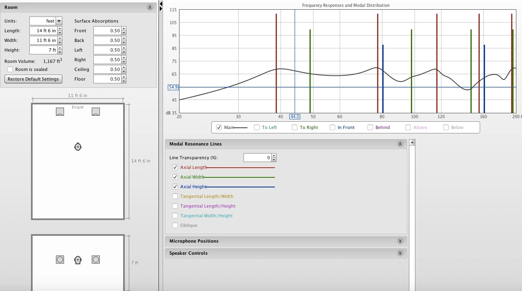Viewport: 522px width, 291px height.
Task: Collapse the Modal Resonance Lines section
Action: [400, 144]
